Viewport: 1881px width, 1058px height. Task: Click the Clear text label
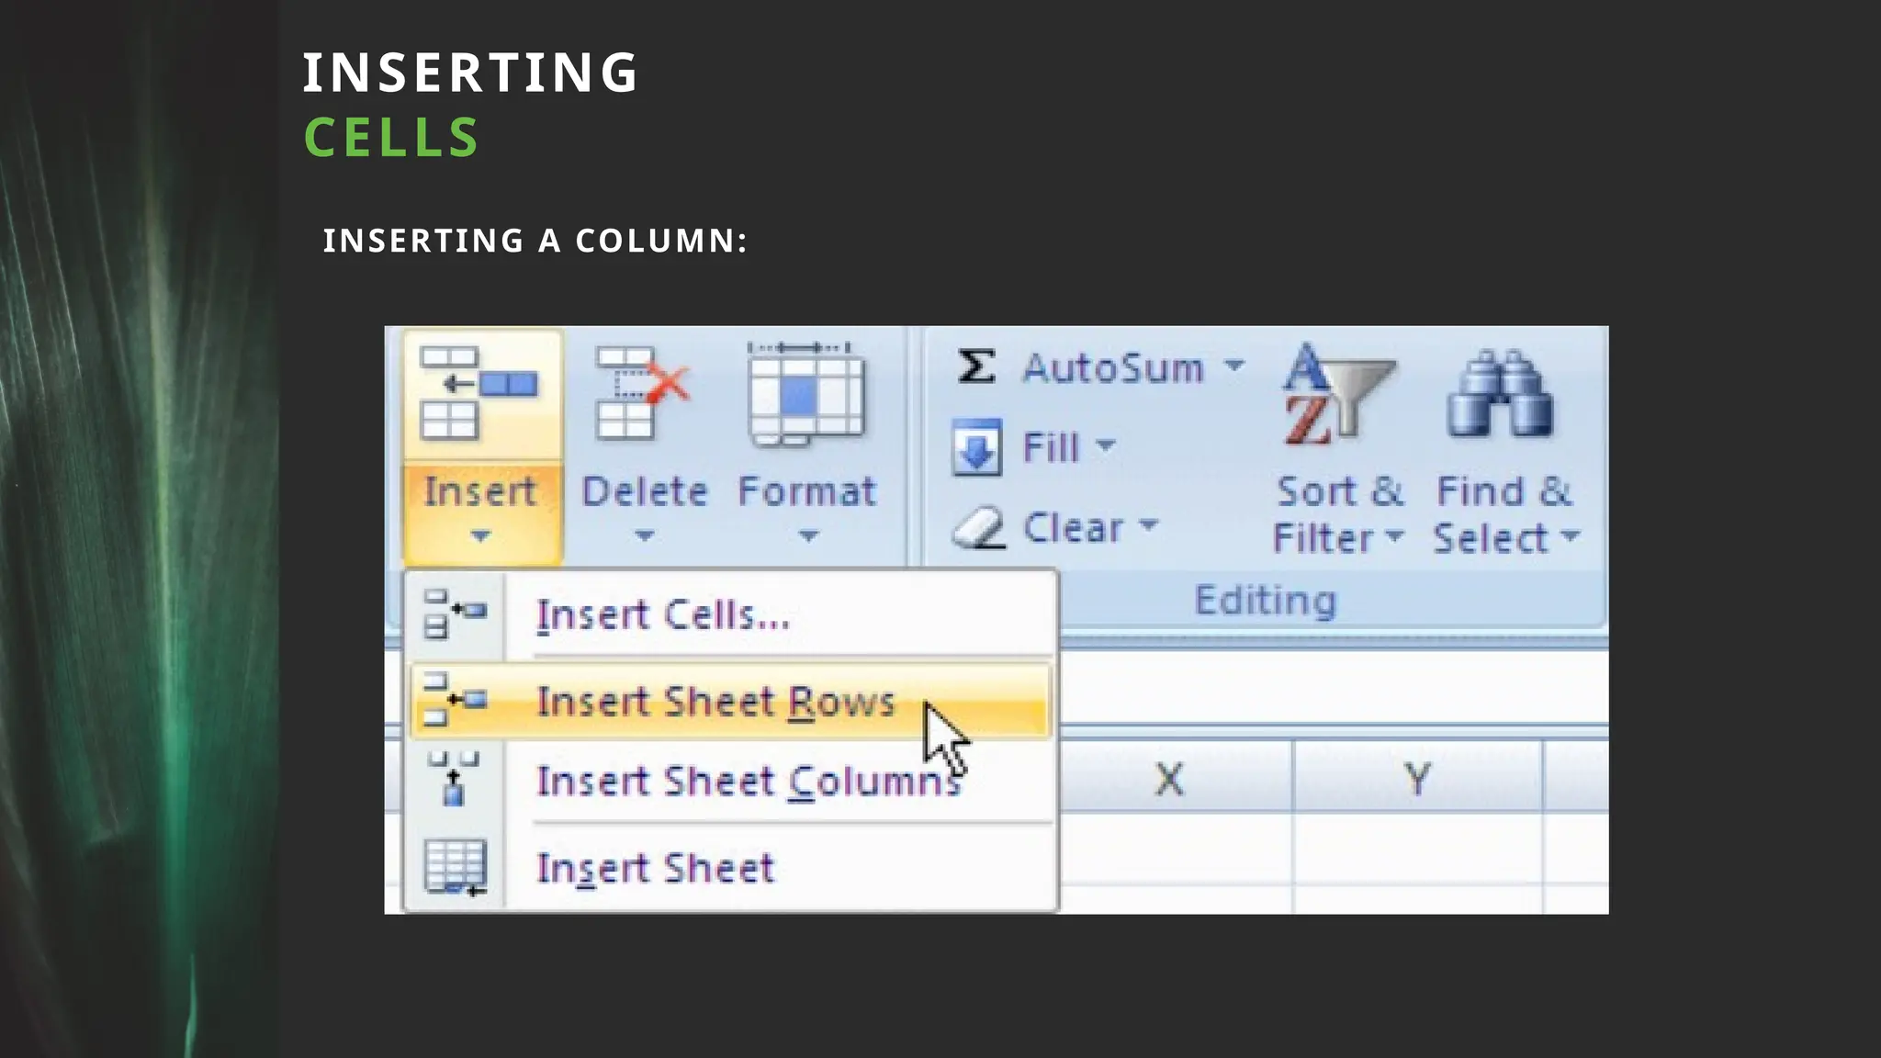coord(1073,528)
